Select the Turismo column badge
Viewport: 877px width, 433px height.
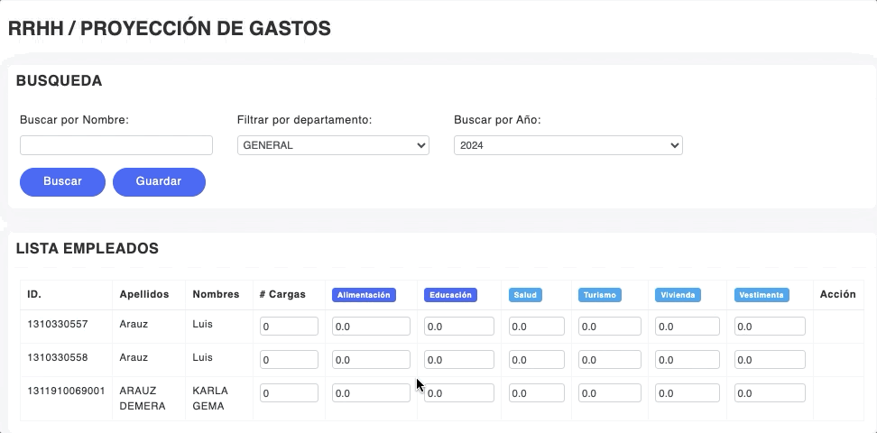point(600,295)
